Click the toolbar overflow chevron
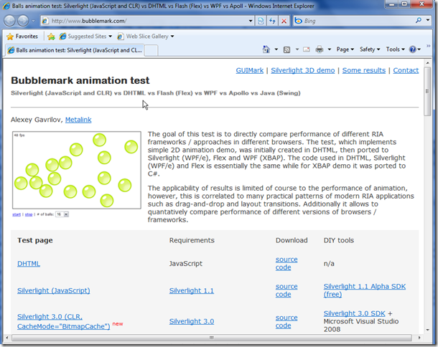Screen dimensions: 438x347 (428, 46)
